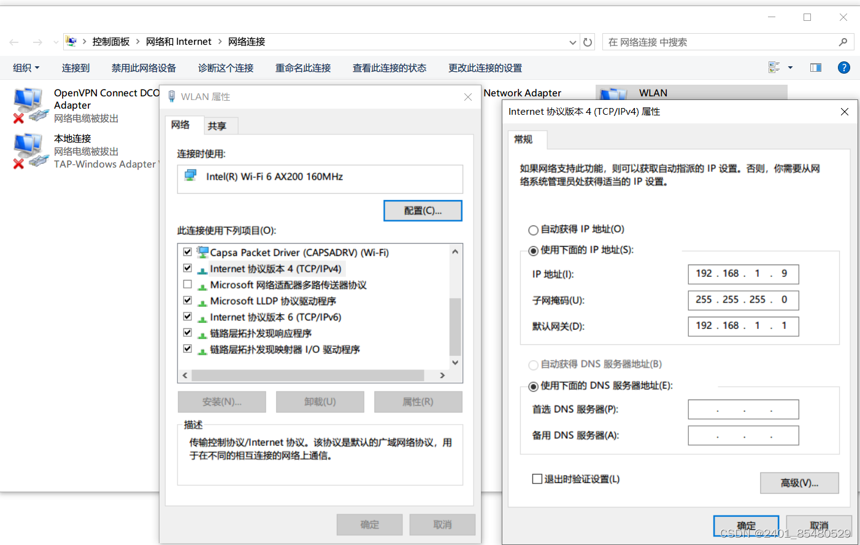Click 查看此连接的状态 in the toolbar
This screenshot has width=860, height=545.
[x=390, y=68]
